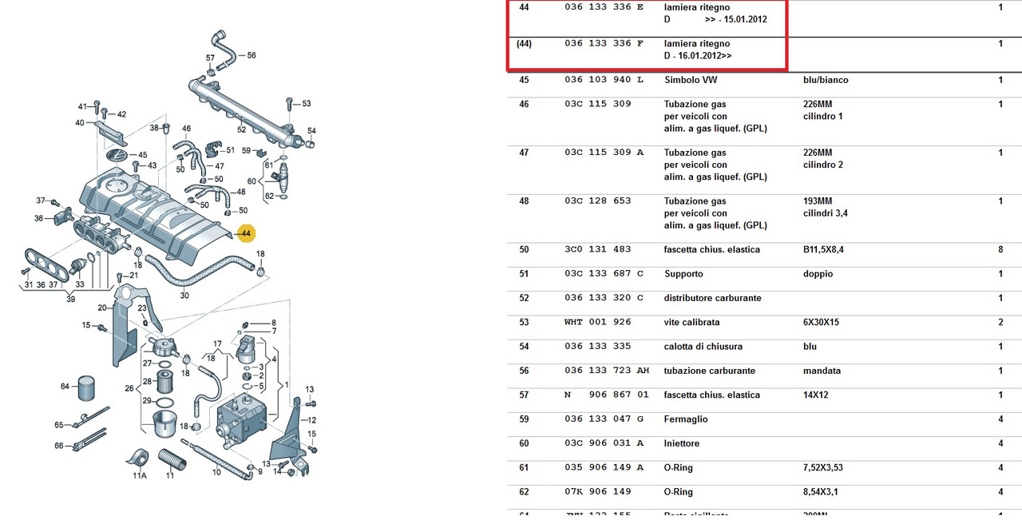
Task: Click callout 45 at the VW emblem
Action: [x=143, y=155]
